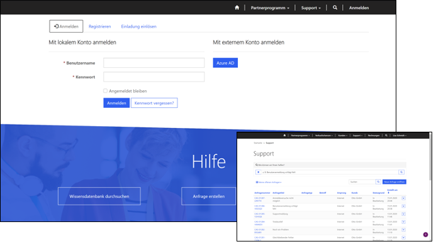Click the Anfrage erstellen button
Image resolution: width=436 pixels, height=244 pixels.
208,196
